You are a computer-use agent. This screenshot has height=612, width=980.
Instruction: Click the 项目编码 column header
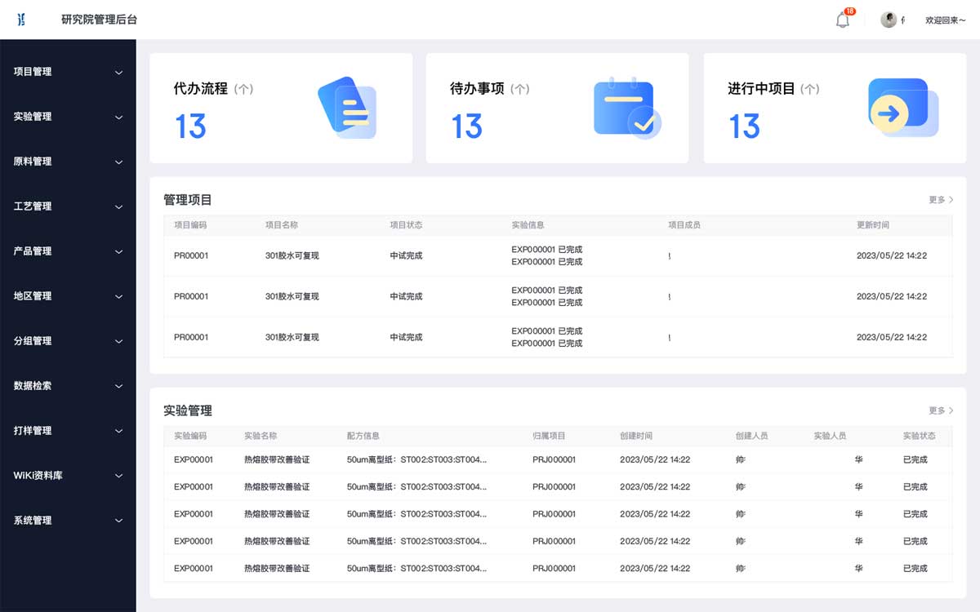pos(190,225)
